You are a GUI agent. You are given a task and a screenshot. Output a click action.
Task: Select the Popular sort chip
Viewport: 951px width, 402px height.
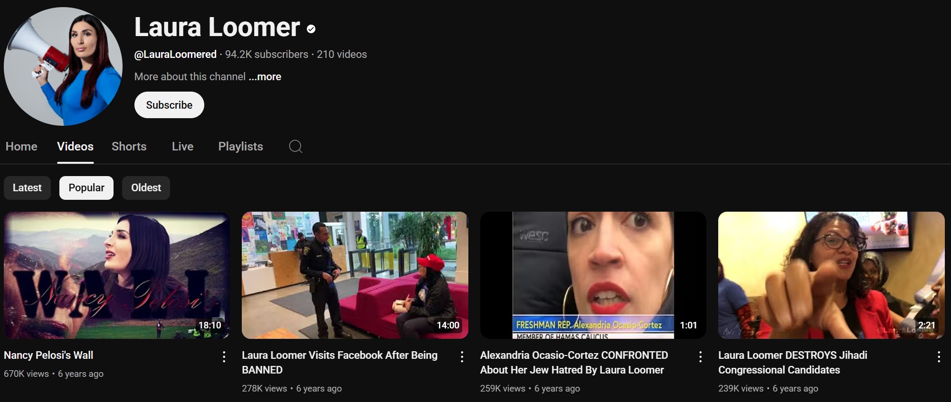86,188
